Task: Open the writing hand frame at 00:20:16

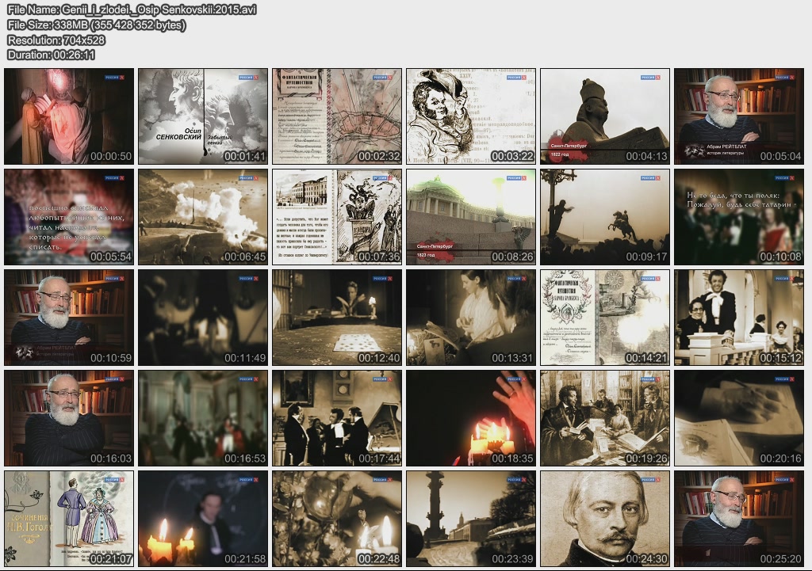Action: (x=739, y=418)
